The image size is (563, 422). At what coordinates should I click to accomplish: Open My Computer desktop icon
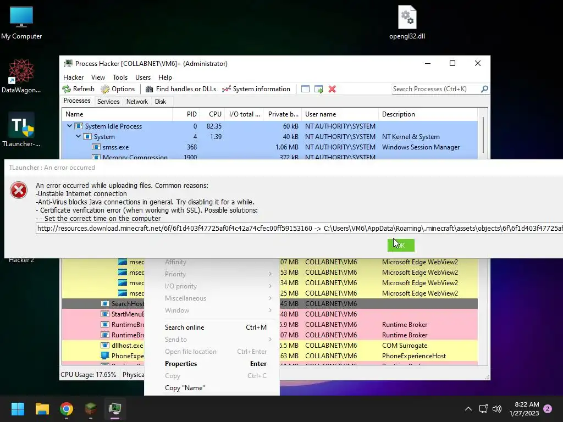(21, 23)
